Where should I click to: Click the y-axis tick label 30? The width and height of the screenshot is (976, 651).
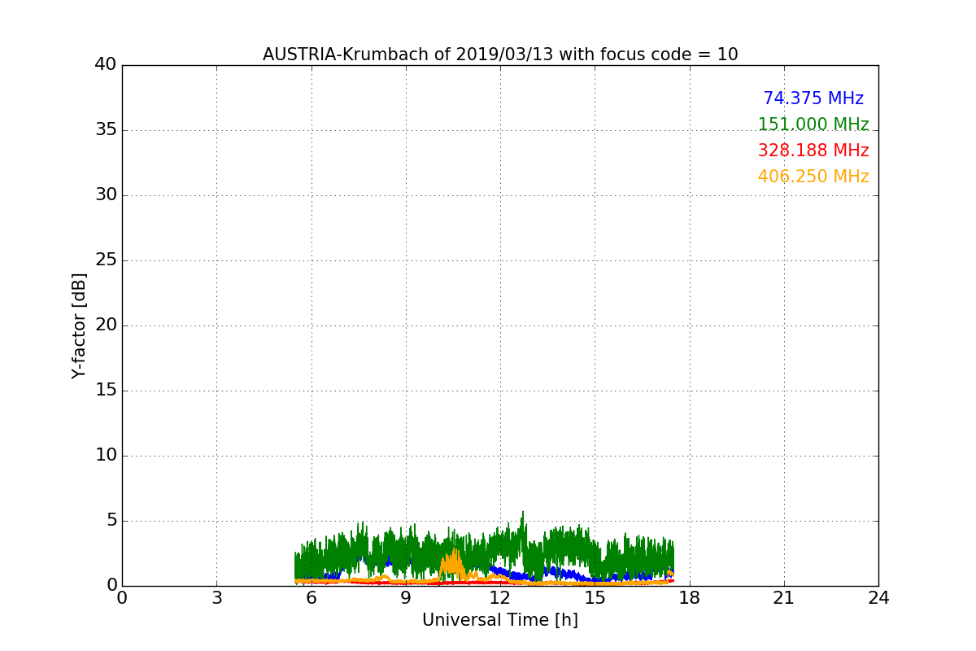point(106,195)
